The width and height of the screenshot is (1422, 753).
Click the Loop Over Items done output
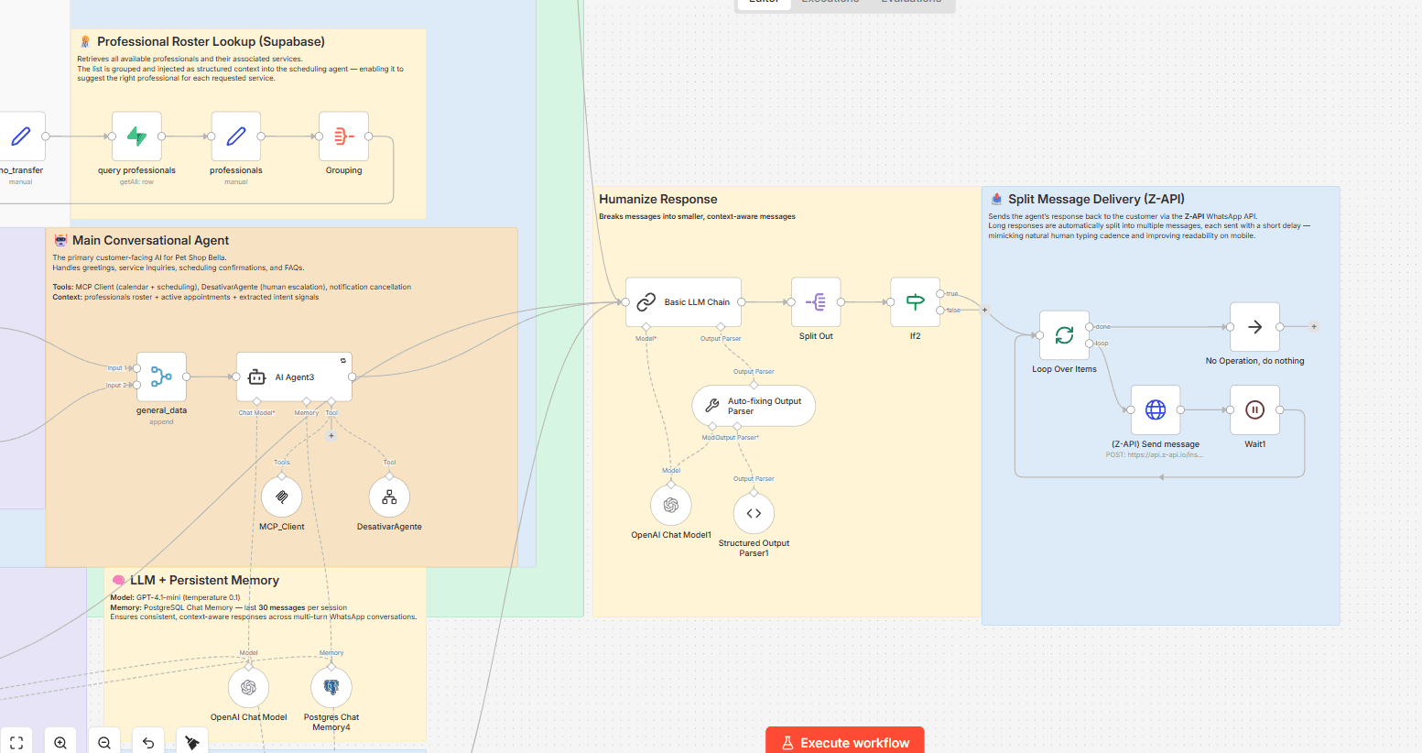click(x=1089, y=326)
